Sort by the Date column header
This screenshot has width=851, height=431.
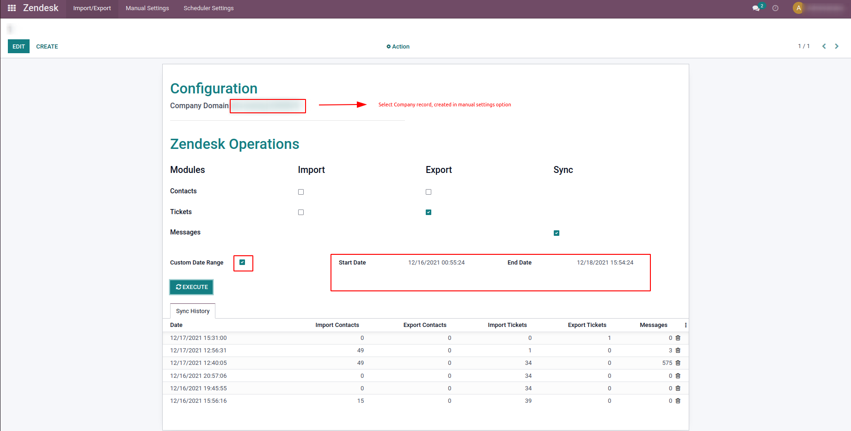pyautogui.click(x=176, y=325)
